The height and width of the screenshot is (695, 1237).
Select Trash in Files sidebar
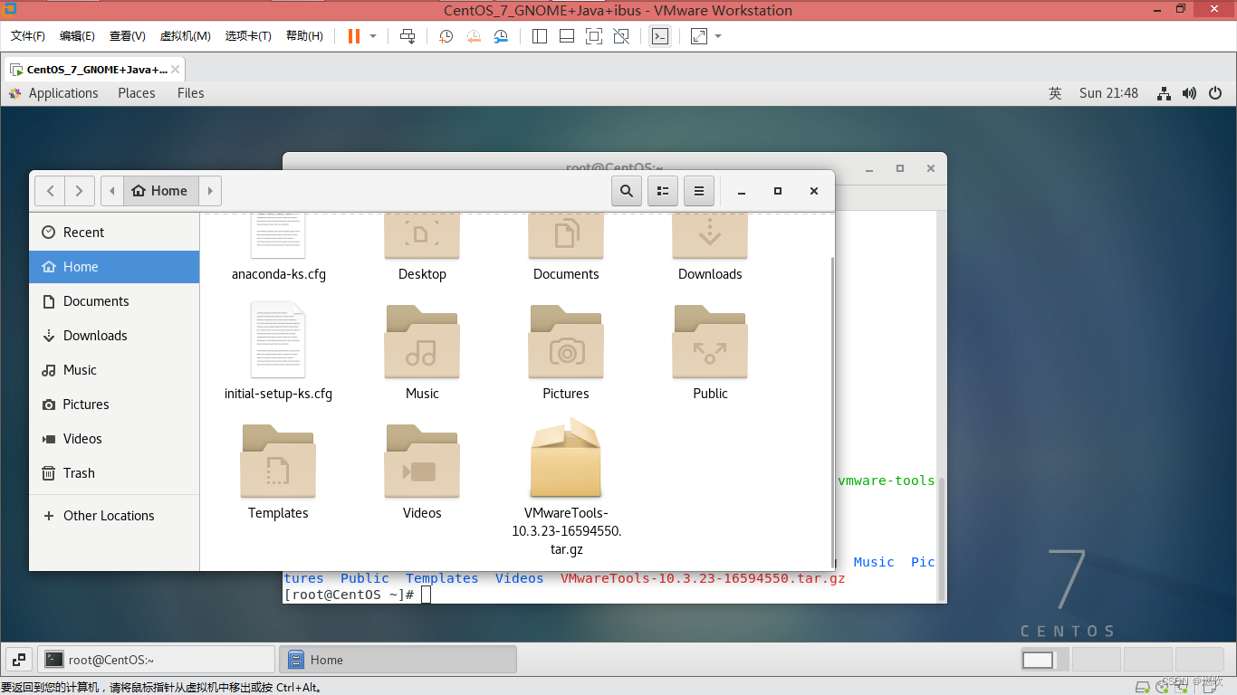point(114,473)
